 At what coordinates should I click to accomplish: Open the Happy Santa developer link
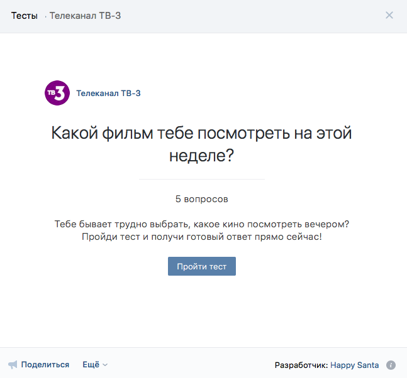point(354,365)
